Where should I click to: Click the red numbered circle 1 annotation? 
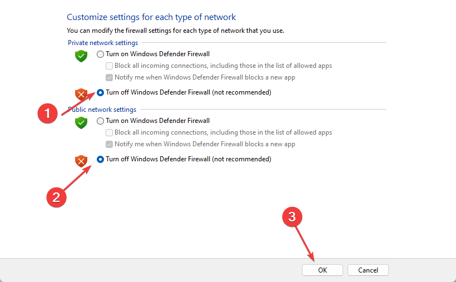point(47,113)
